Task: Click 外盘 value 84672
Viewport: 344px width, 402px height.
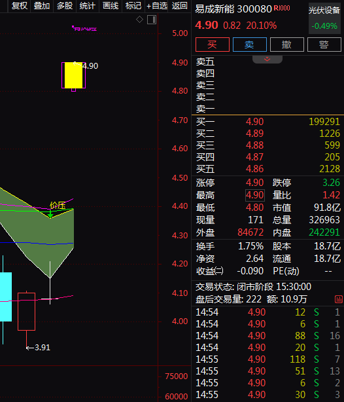Action: pyautogui.click(x=250, y=232)
